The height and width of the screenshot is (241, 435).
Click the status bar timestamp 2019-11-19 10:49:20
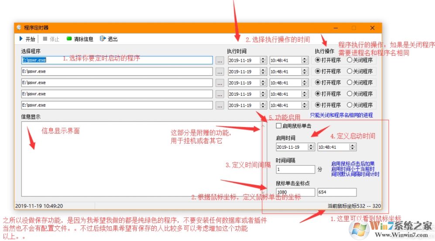click(39, 206)
